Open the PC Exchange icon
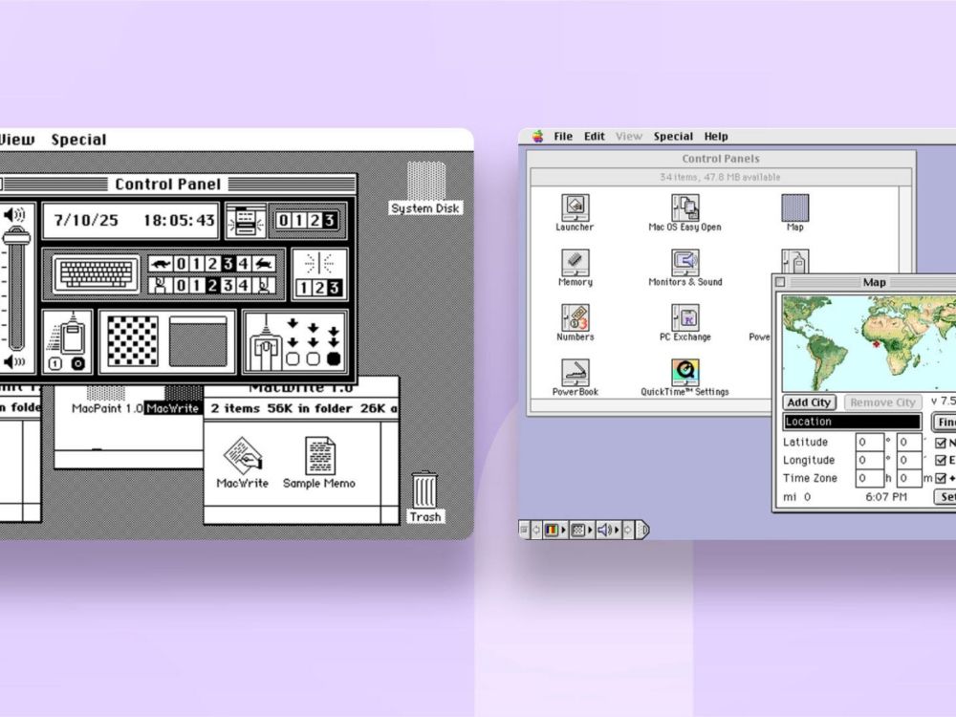 coord(684,317)
